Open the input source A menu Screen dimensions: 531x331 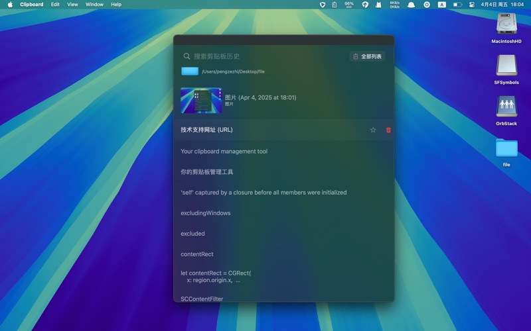pyautogui.click(x=441, y=5)
